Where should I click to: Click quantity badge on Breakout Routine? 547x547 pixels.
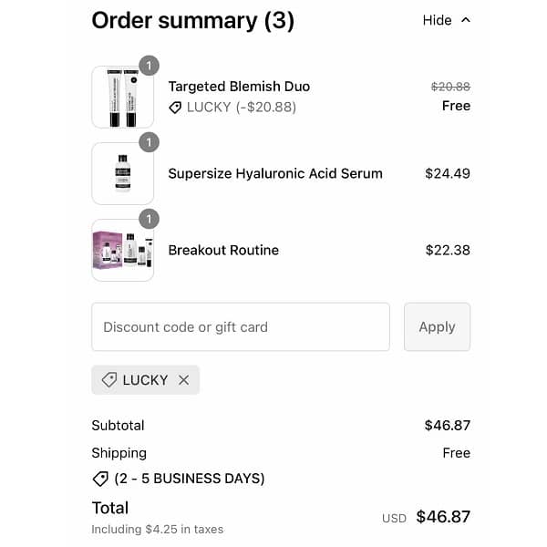(x=150, y=219)
